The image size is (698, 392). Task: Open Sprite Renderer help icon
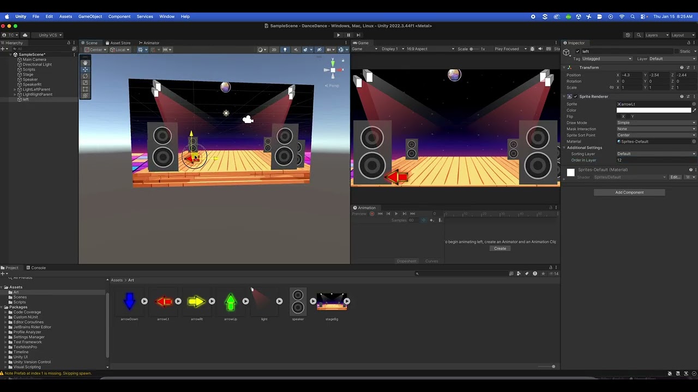[x=682, y=96]
